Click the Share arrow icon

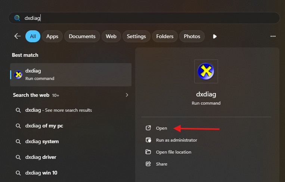pyautogui.click(x=148, y=164)
